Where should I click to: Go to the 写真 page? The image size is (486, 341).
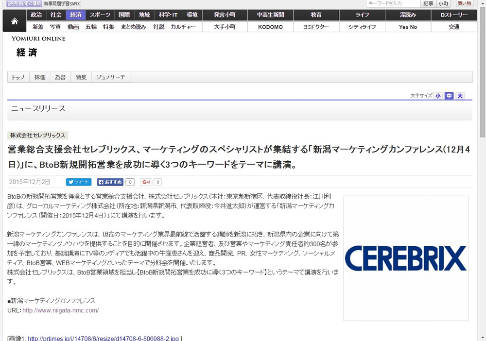click(55, 27)
